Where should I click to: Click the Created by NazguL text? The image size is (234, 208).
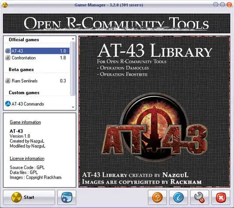tap(27, 141)
